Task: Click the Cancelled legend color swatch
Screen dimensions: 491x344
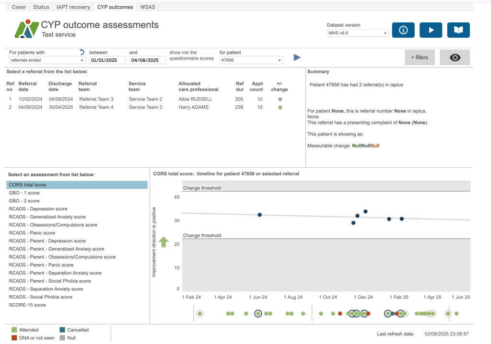Action: click(x=62, y=330)
